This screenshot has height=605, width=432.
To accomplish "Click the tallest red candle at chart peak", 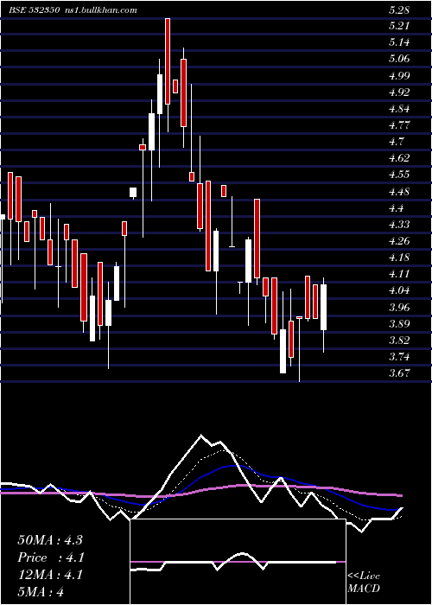I will pos(168,61).
